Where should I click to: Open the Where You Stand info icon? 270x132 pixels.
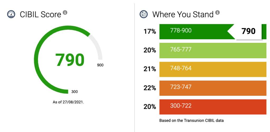tap(218, 12)
